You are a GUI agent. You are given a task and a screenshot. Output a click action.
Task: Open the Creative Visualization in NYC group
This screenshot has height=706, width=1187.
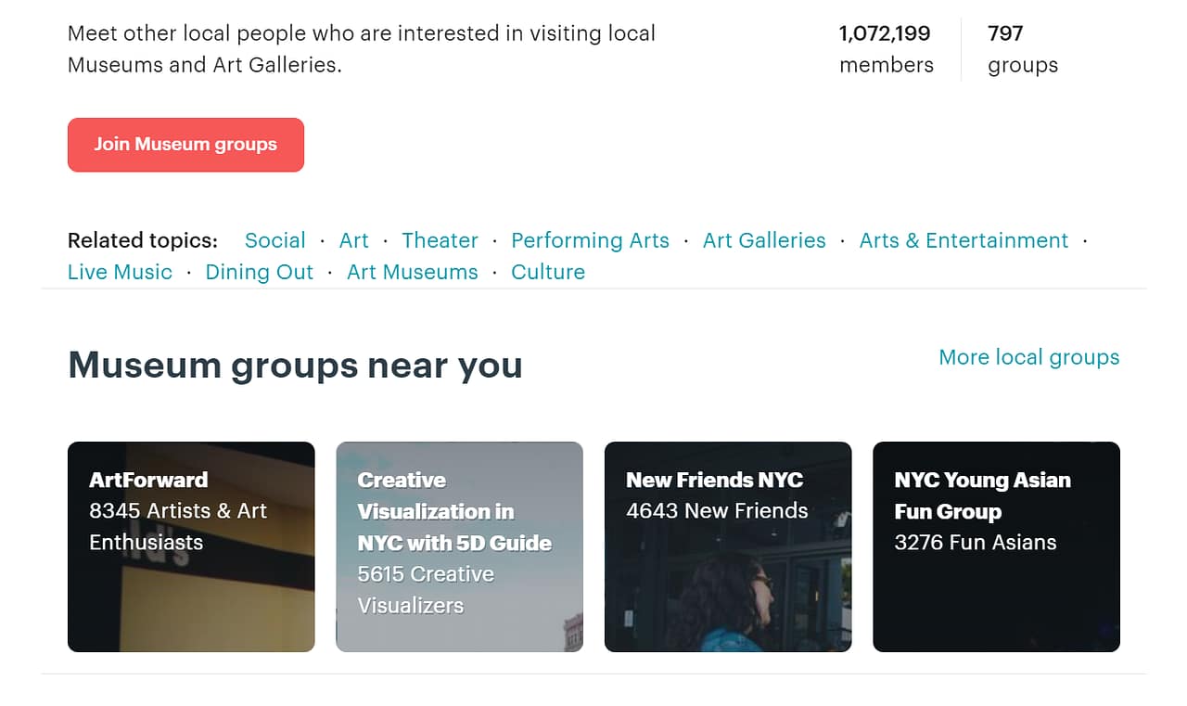tap(459, 546)
